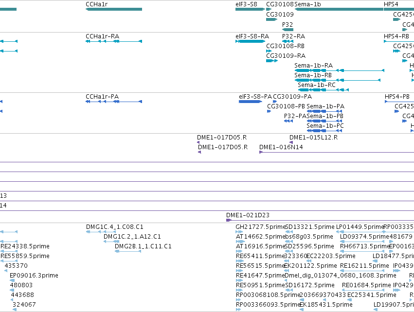This screenshot has width=414, height=312.
Task: Select the RH66713.5prime EST
Action: point(362,251)
